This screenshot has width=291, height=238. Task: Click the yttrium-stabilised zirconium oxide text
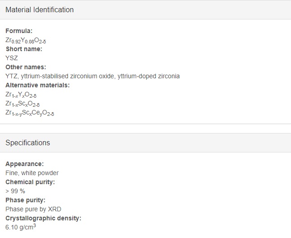point(68,76)
